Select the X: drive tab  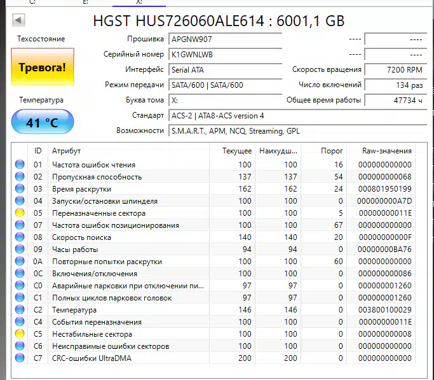(139, 3)
